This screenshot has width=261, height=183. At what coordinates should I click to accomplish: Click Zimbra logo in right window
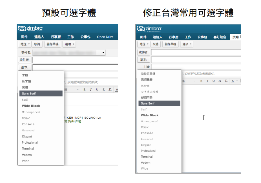(149, 29)
